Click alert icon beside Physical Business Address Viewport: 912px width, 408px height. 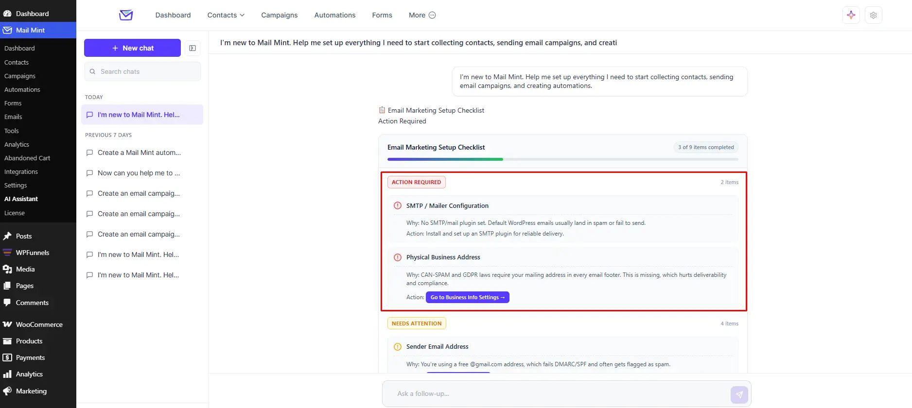pyautogui.click(x=398, y=257)
